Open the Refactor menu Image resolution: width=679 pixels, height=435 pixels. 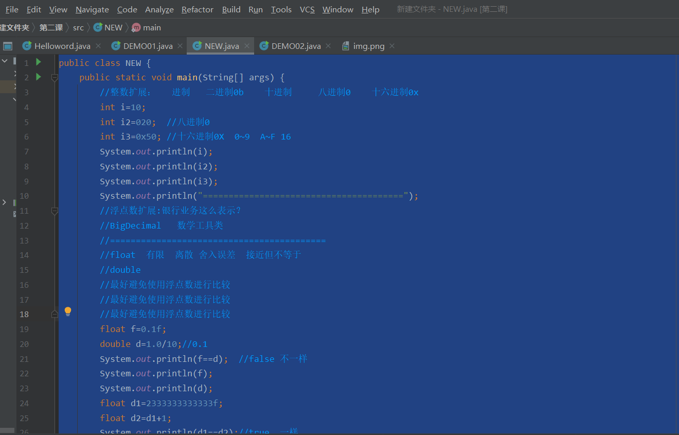point(198,9)
